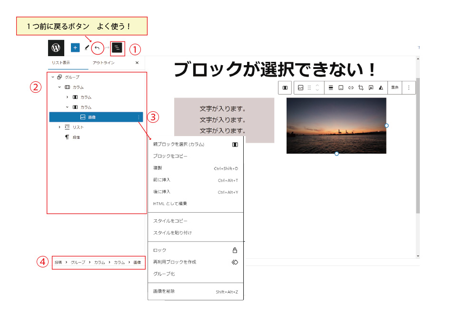Screen dimensions: 476x314
Task: Click the image icon in 画像 row
Action: pyautogui.click(x=82, y=117)
